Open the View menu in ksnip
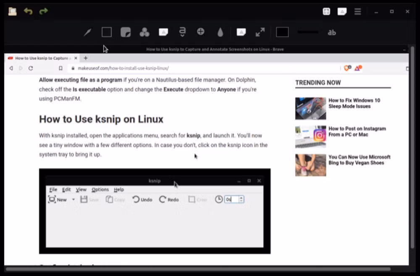The height and width of the screenshot is (276, 420). (x=81, y=189)
